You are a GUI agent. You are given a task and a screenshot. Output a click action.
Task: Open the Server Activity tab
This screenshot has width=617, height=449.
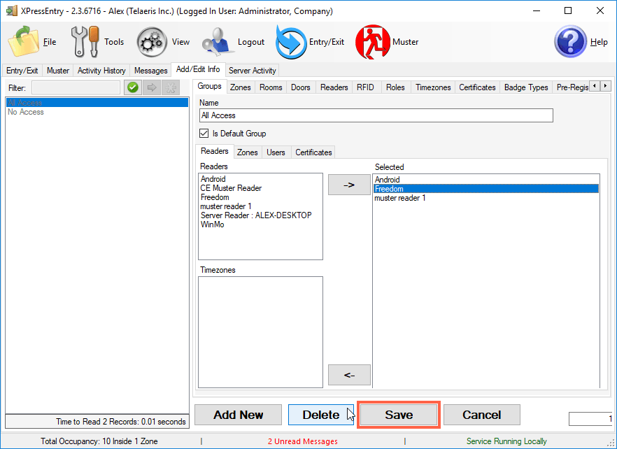(252, 70)
